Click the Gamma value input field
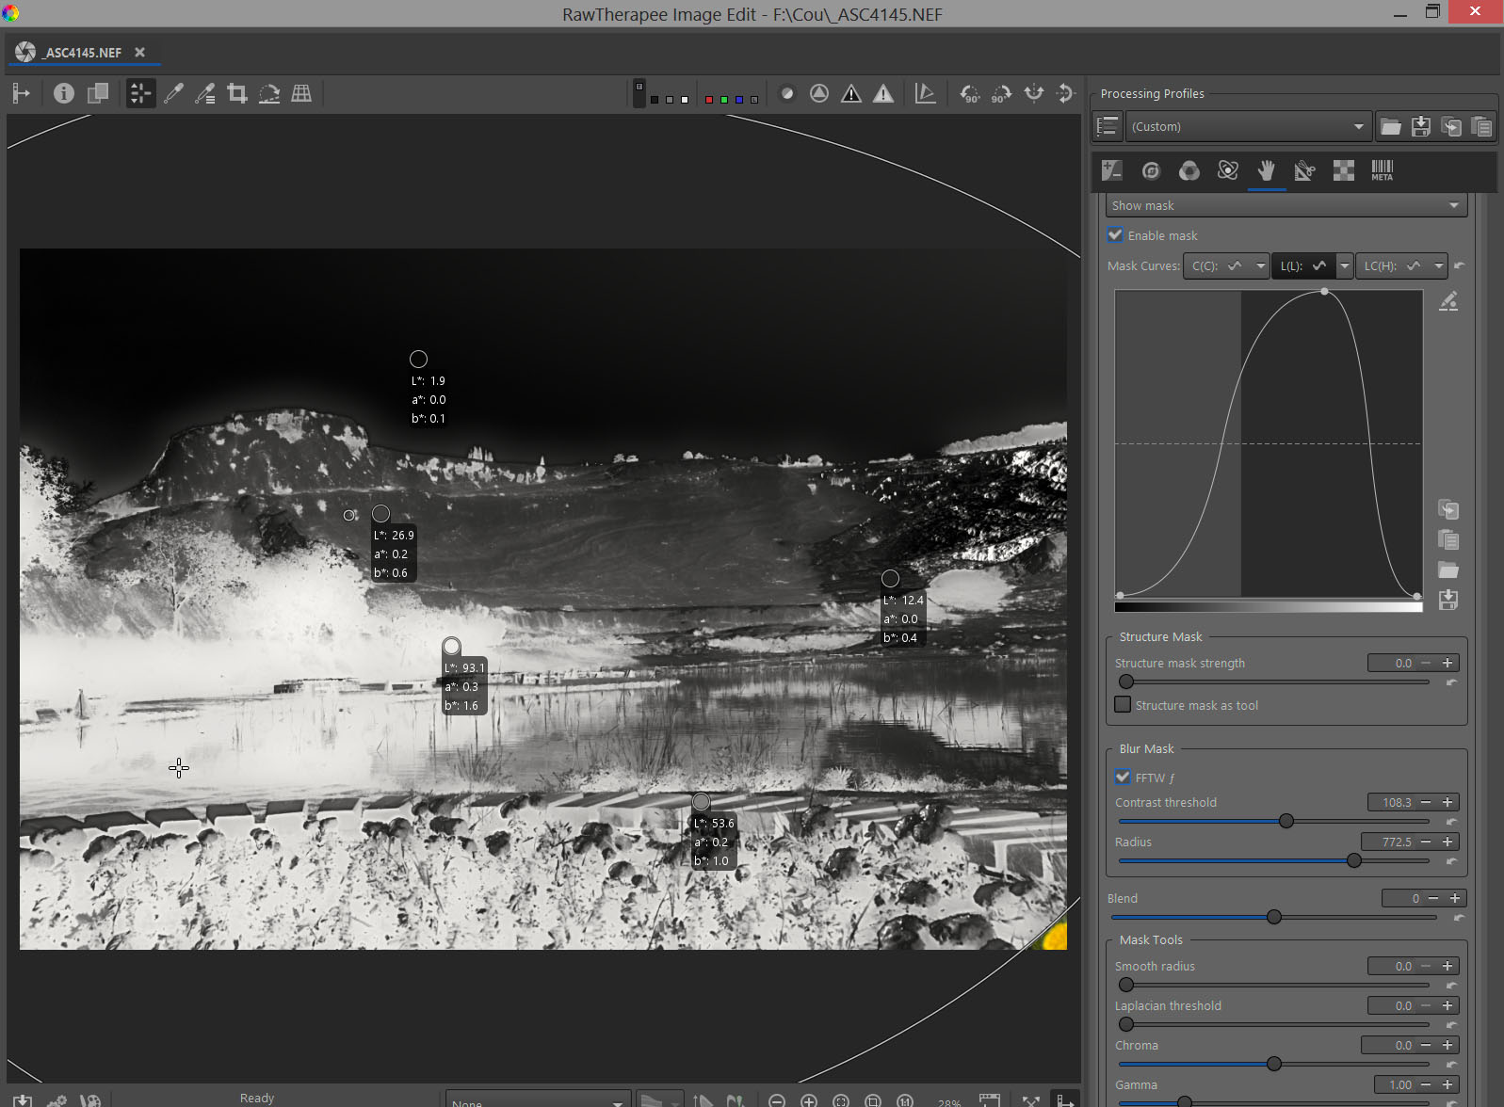Screen dimensions: 1504x1107 [1397, 1084]
